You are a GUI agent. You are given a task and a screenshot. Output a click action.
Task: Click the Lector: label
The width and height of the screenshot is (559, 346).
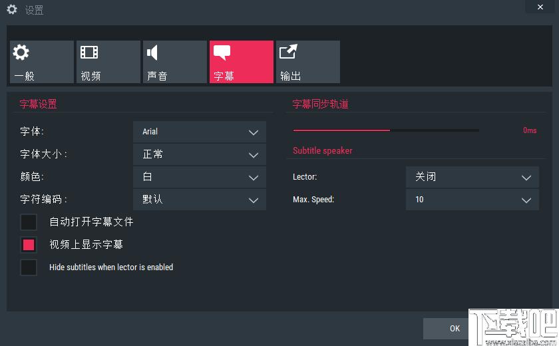point(305,177)
